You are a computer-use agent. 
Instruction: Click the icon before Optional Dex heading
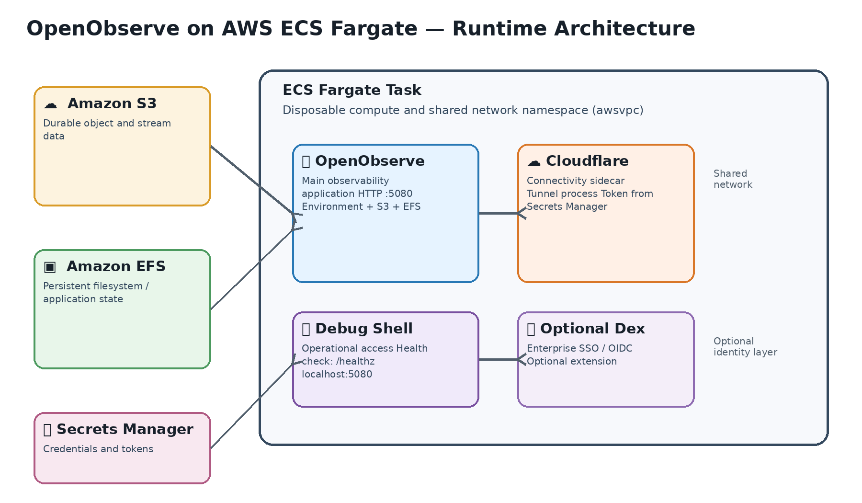[x=531, y=329]
